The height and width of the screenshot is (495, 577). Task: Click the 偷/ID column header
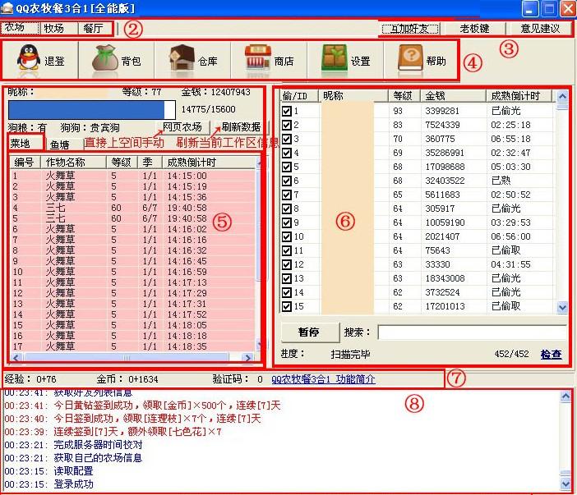click(x=299, y=96)
